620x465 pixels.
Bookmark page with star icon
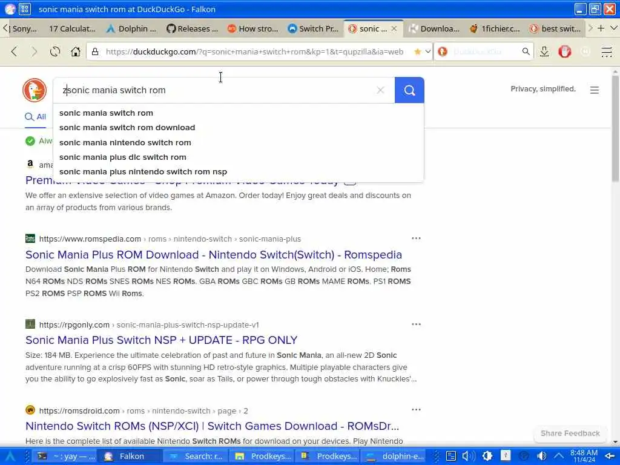[x=417, y=51]
